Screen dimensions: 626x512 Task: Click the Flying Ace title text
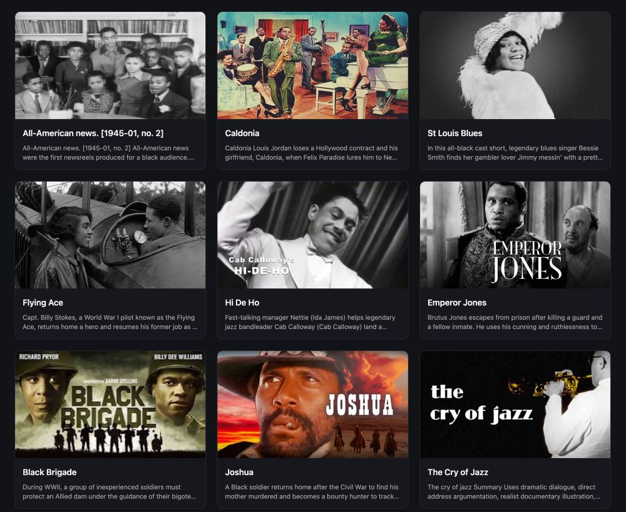[x=43, y=303]
